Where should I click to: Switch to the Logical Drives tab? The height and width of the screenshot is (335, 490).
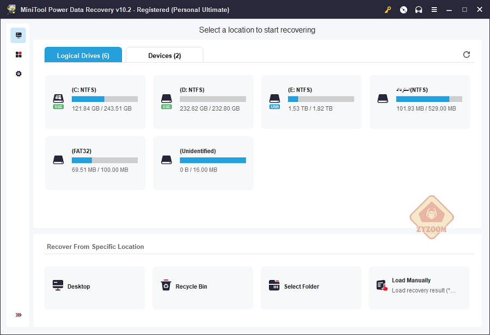click(83, 55)
